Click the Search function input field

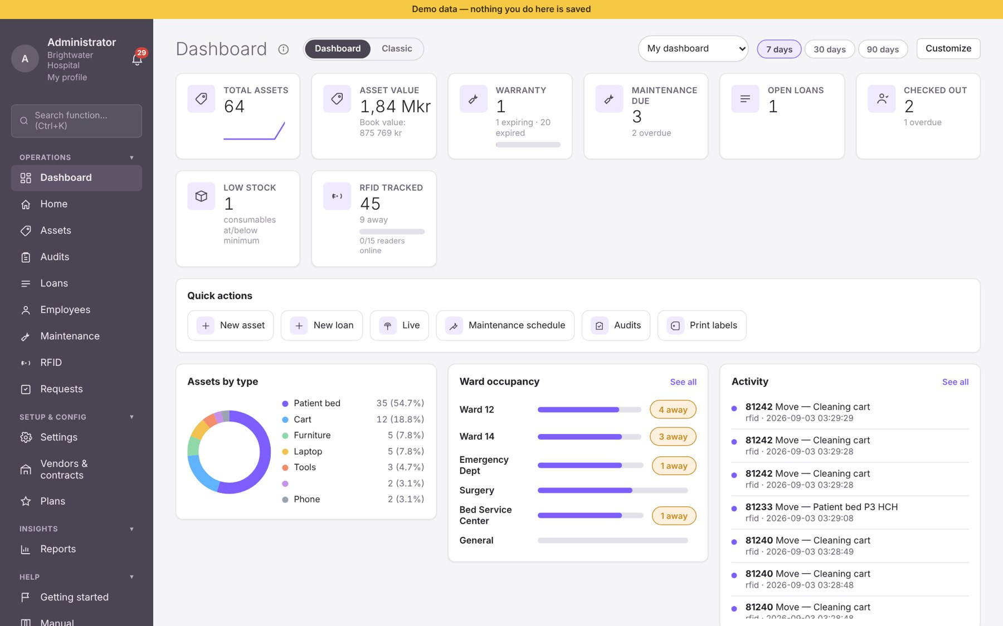76,121
